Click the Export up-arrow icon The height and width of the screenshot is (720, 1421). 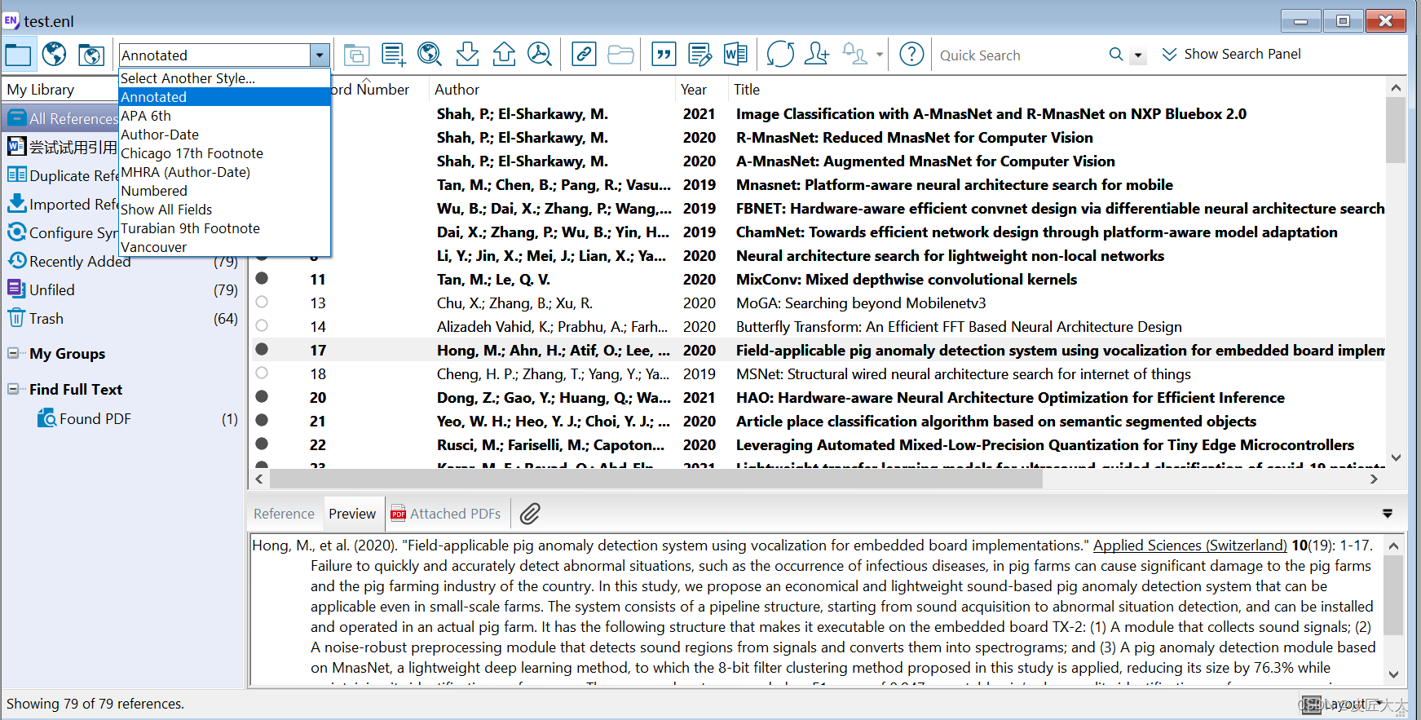coord(504,55)
